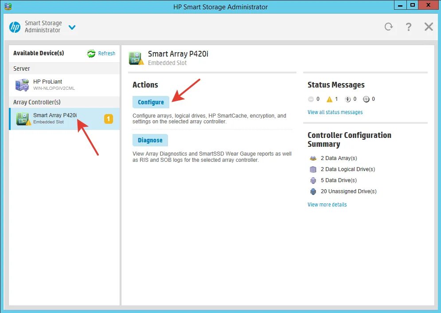Click the 2 Data Array(s) text
441x313 pixels.
[x=339, y=158]
